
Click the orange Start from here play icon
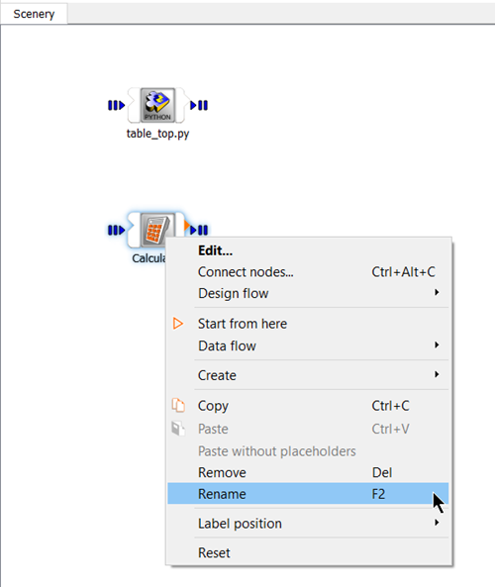coord(178,324)
